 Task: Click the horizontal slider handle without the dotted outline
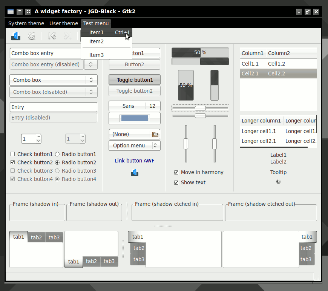[x=201, y=116]
